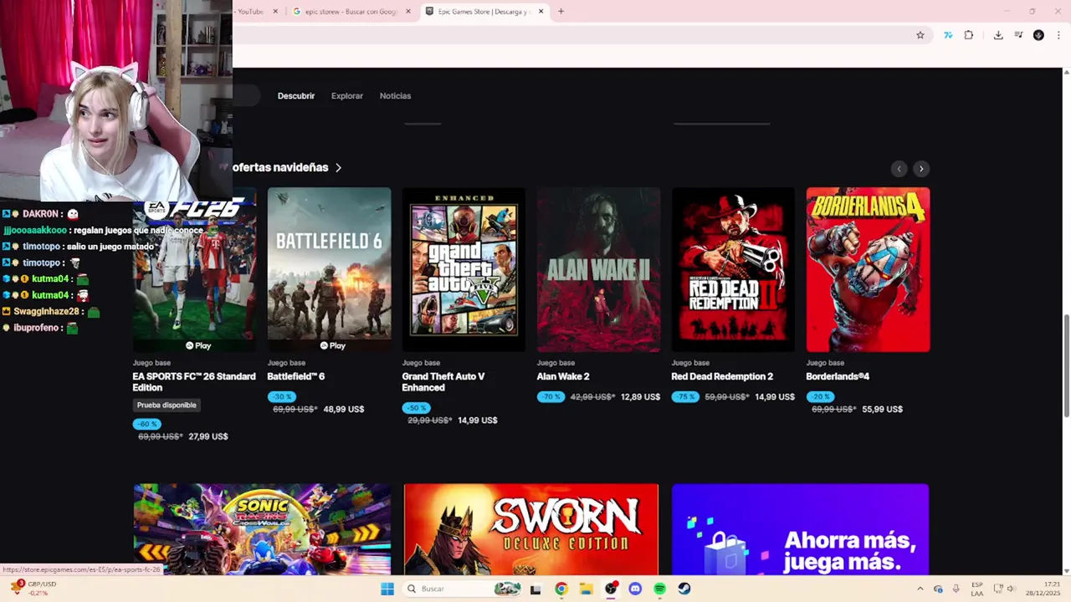Click the vertical page scrollbar thumb
The height and width of the screenshot is (602, 1071).
tap(1066, 366)
